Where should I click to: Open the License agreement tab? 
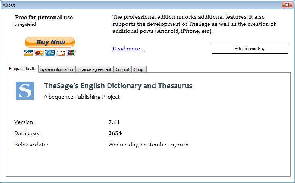point(94,69)
